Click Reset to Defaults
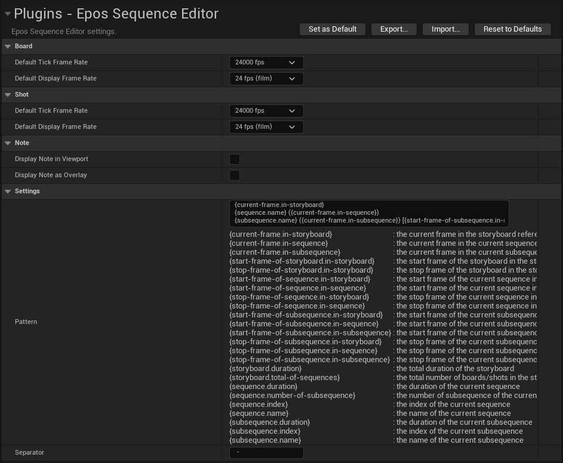563x463 pixels. (512, 29)
